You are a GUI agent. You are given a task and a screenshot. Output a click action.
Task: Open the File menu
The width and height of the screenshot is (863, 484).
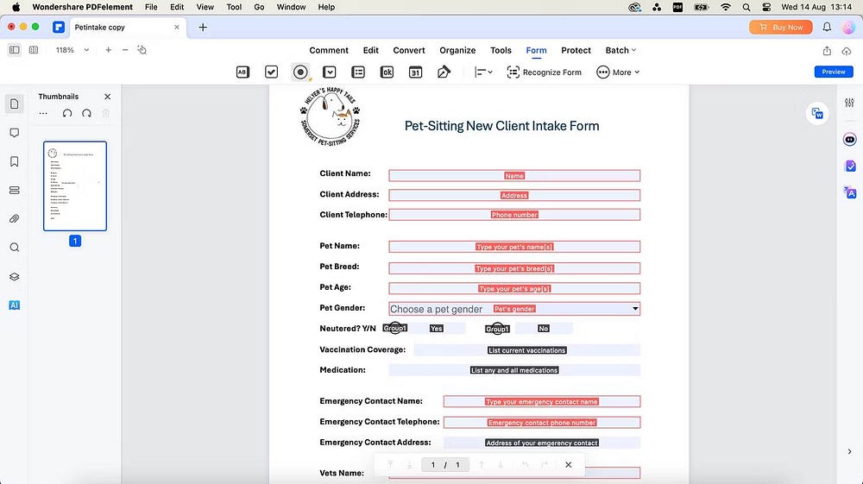click(151, 7)
